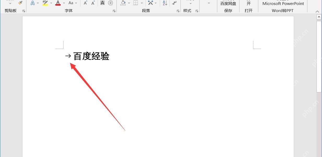Viewport: 322px width, 157px height.
Task: Select the Format Painter brush icon
Action: (x=20, y=3)
